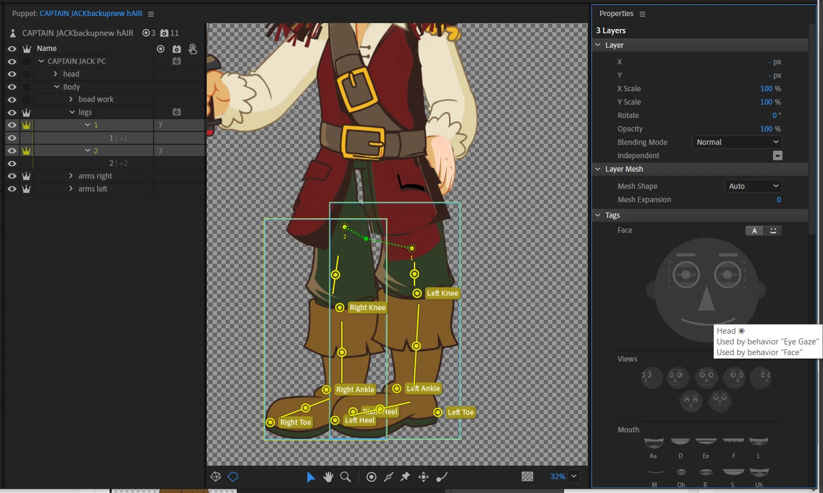Tag the nose on face diagram

tap(706, 299)
